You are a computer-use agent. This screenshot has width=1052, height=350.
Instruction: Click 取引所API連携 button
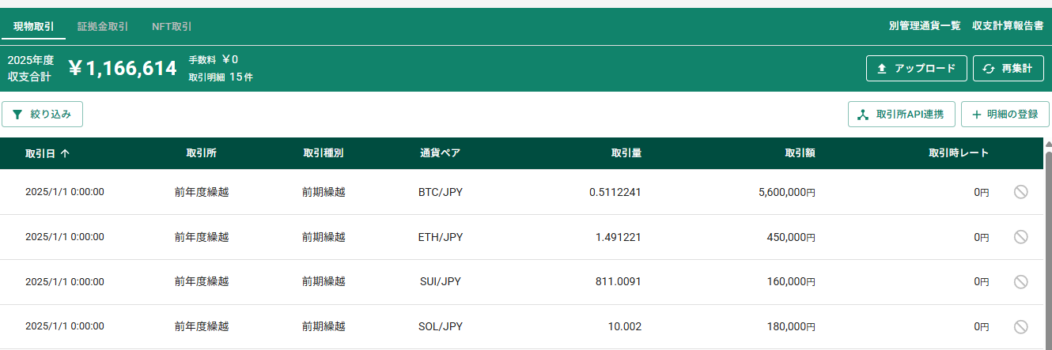[x=902, y=114]
